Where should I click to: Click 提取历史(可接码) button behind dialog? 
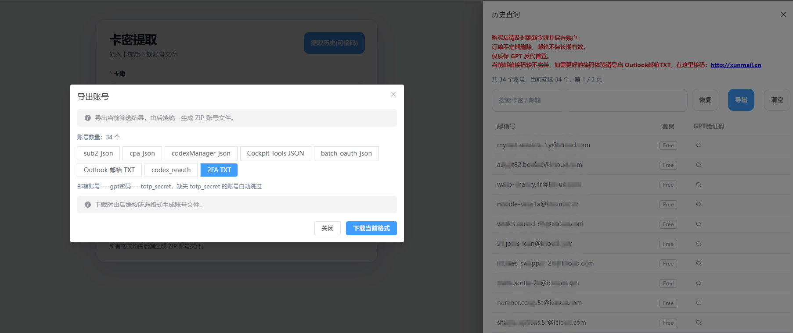(334, 43)
